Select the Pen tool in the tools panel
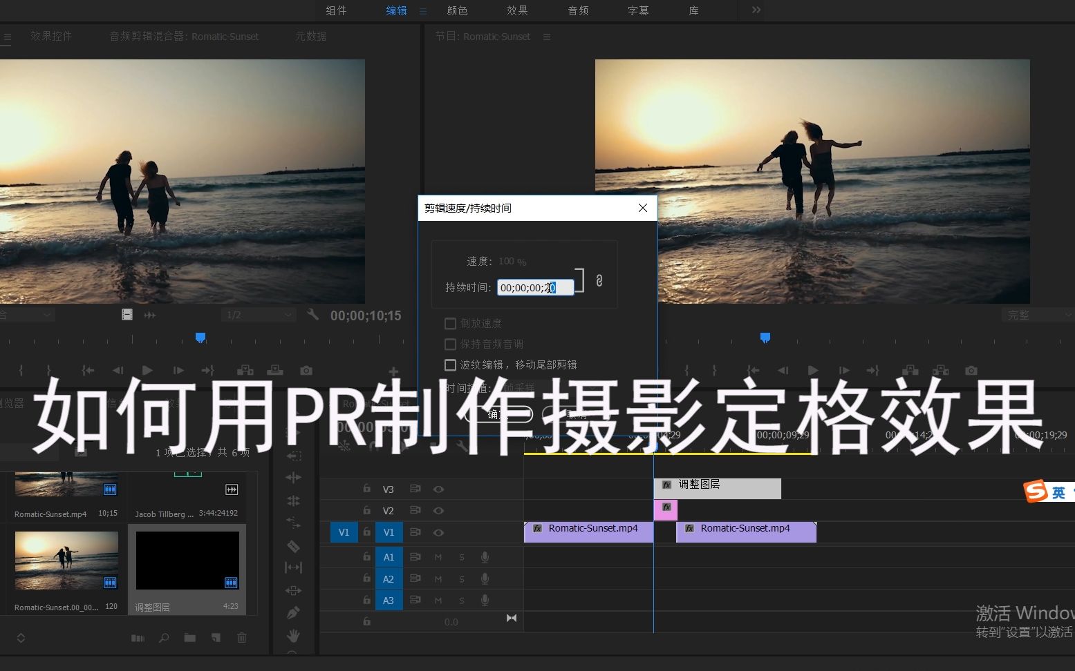 [293, 612]
